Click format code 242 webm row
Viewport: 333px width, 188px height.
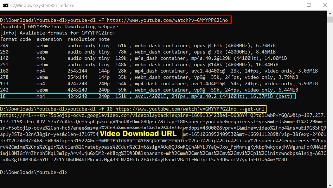pyautogui.click(x=149, y=90)
